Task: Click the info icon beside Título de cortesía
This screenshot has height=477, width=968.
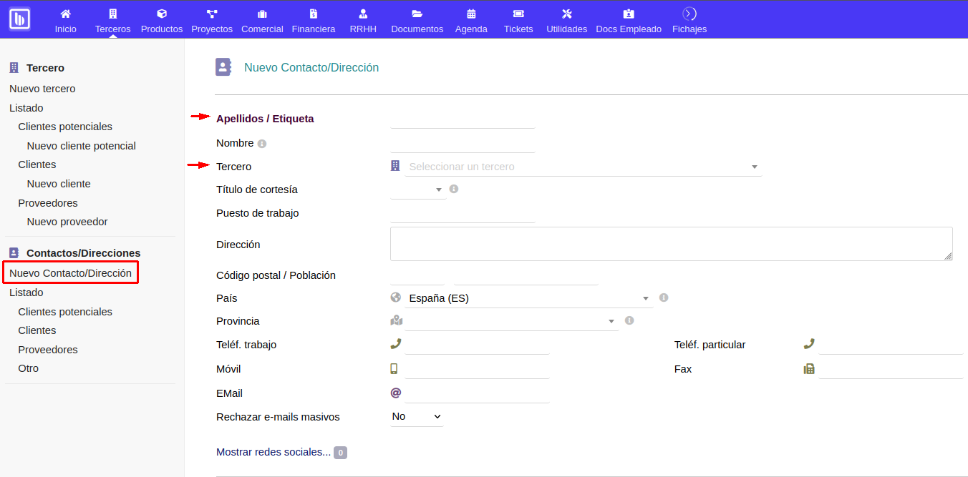Action: click(x=454, y=188)
